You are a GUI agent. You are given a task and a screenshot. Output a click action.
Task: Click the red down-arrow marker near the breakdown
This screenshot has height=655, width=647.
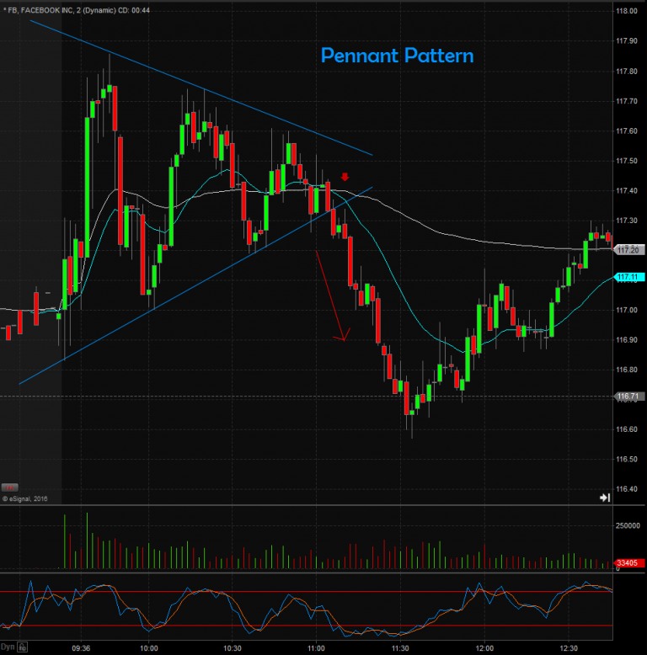point(345,176)
